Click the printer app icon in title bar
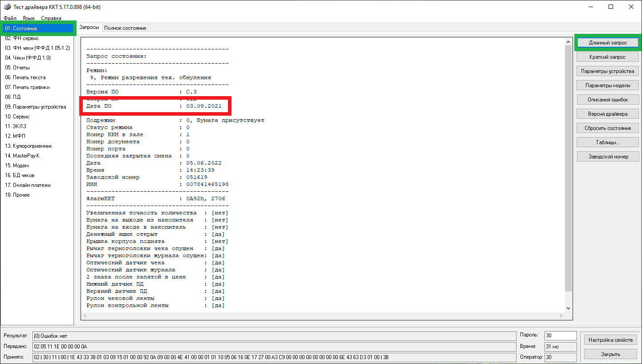 7,7
